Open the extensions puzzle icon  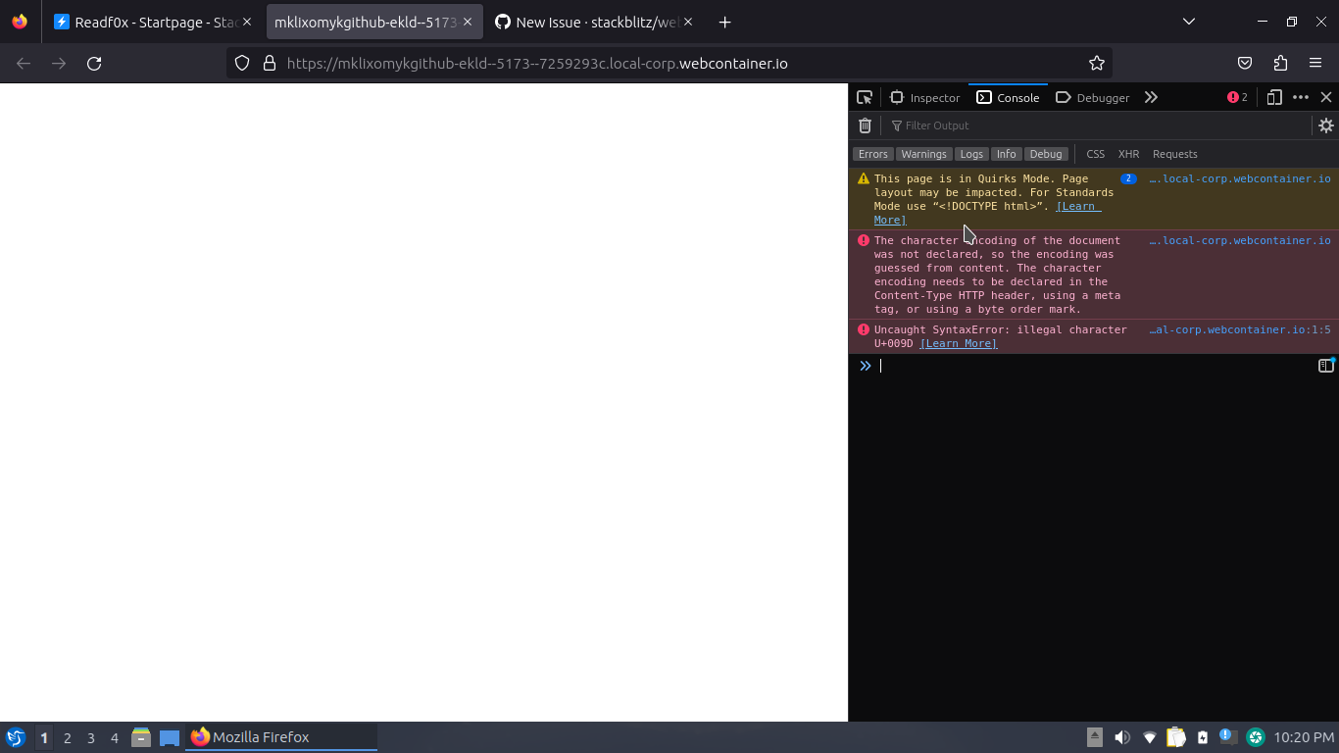click(1279, 63)
